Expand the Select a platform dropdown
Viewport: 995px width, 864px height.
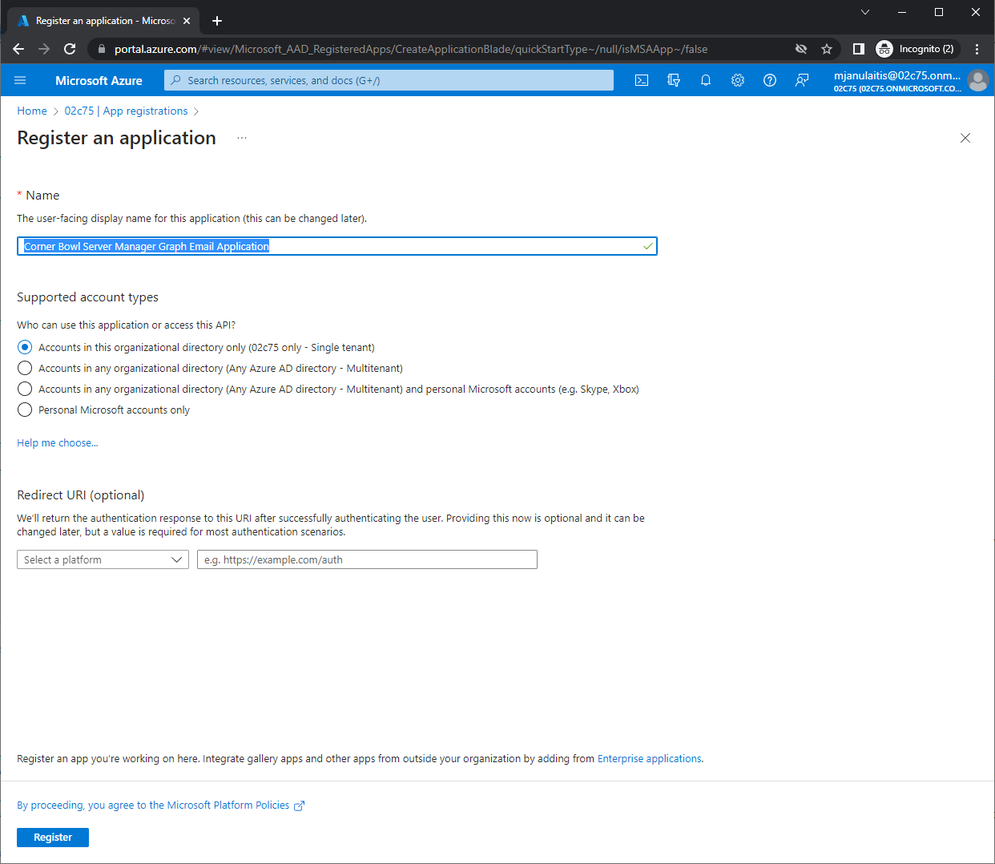[103, 559]
